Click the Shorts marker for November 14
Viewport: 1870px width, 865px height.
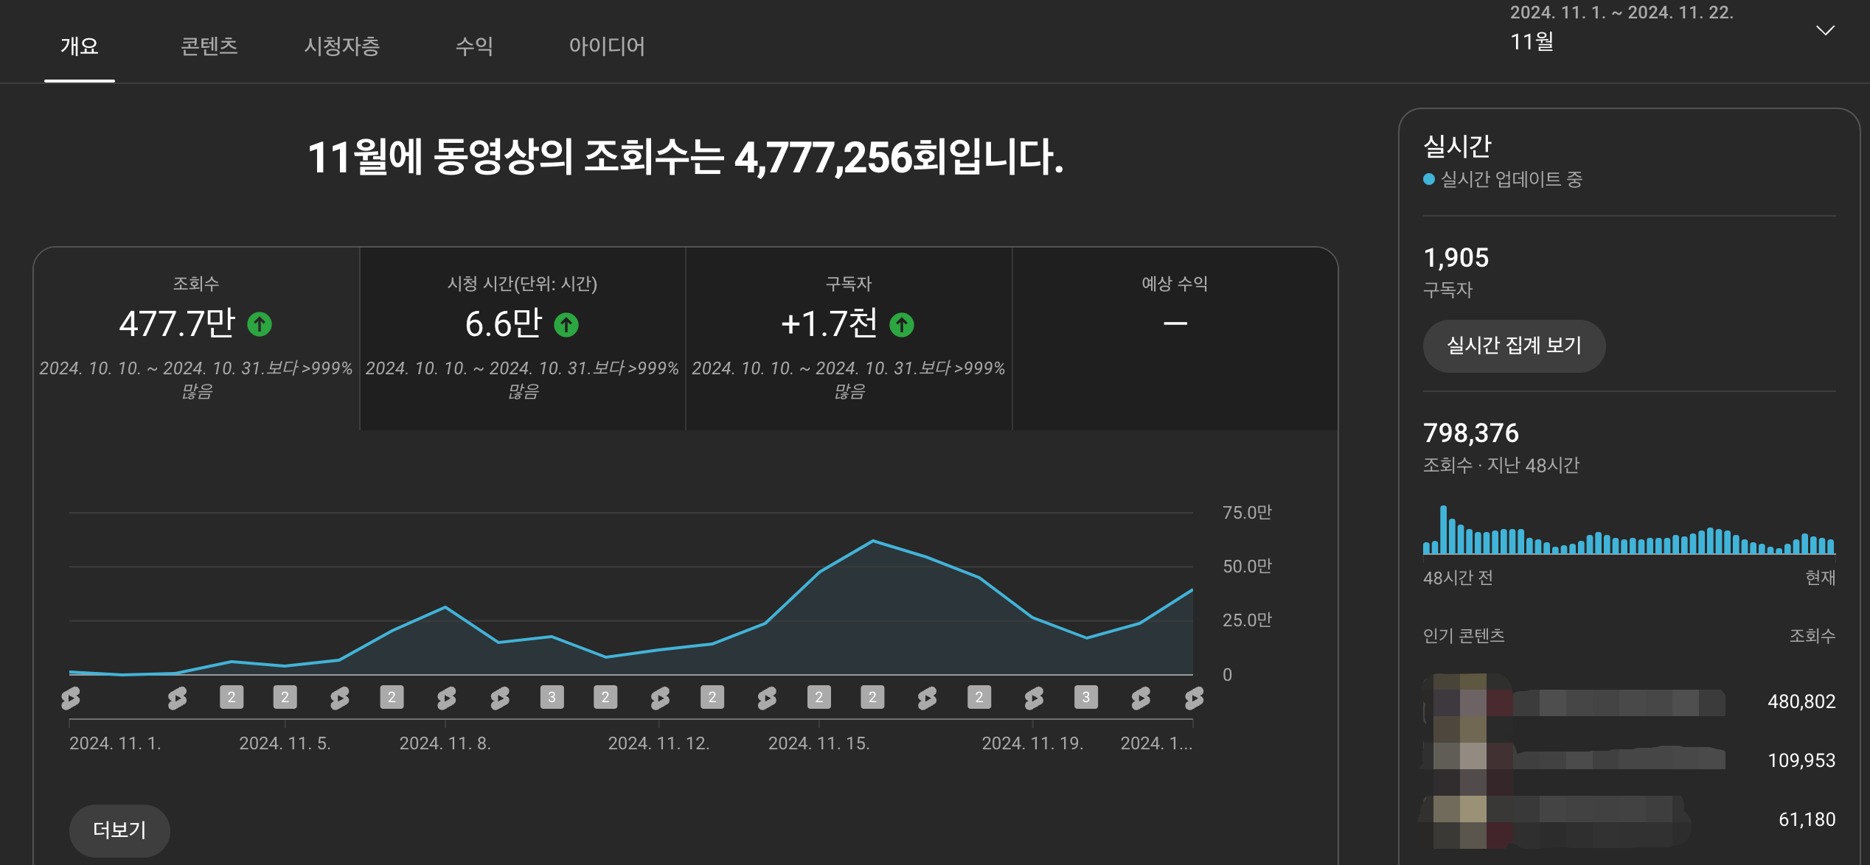coord(767,698)
